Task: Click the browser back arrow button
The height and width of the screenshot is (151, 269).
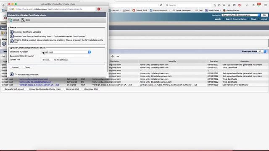Action: click(x=3, y=5)
